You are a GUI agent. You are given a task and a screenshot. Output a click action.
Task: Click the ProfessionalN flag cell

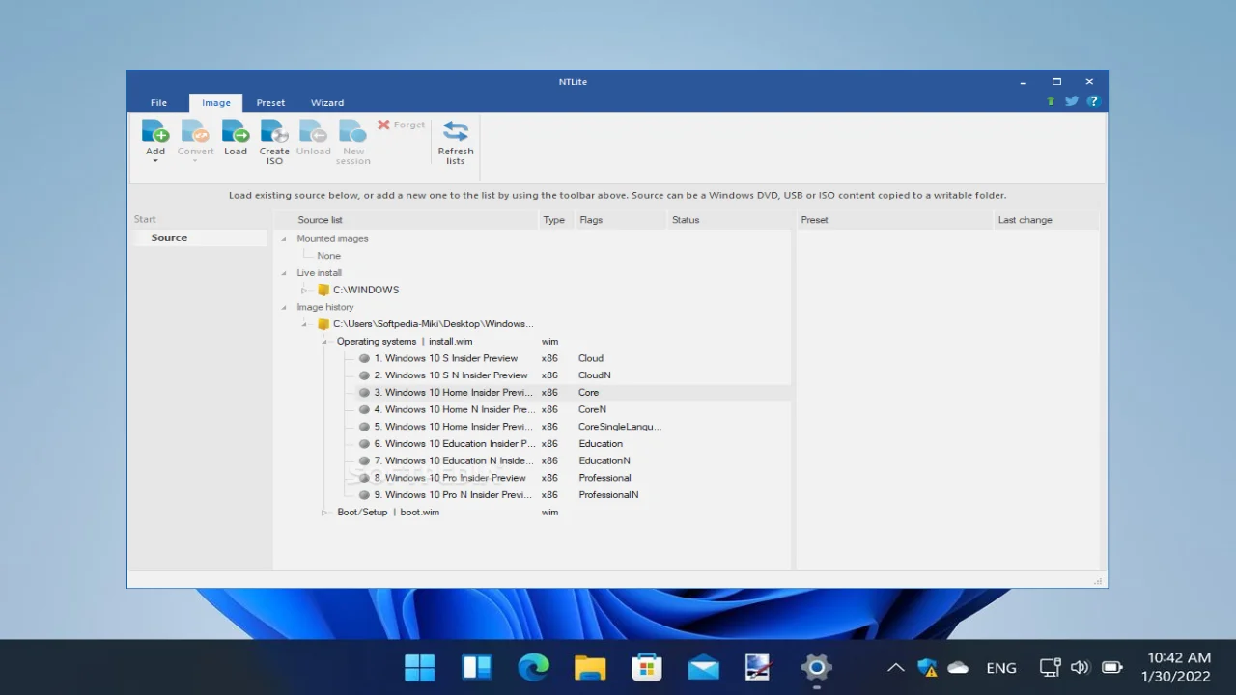pyautogui.click(x=608, y=495)
